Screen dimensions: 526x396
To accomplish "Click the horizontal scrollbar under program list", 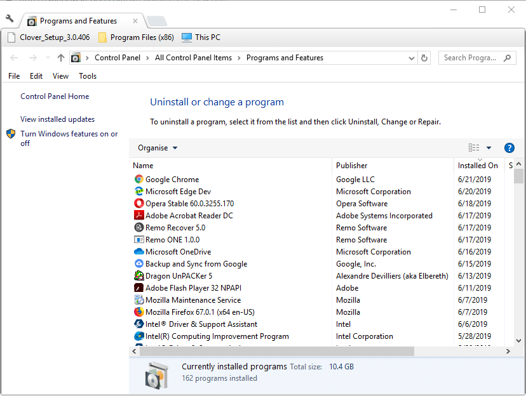I will coord(276,351).
